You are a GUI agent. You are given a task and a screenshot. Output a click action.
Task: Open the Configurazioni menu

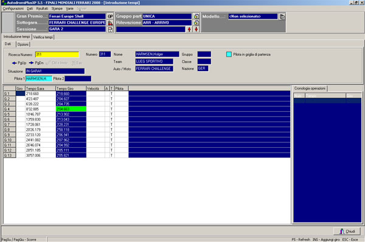13,9
